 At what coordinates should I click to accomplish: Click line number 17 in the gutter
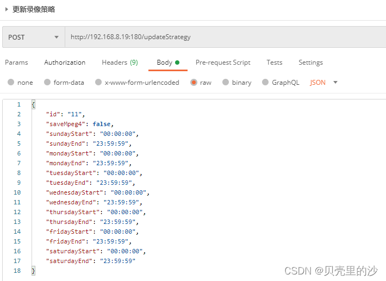[x=17, y=261]
